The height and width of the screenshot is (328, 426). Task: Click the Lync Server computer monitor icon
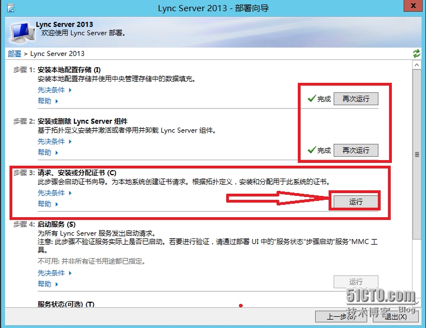[x=22, y=32]
